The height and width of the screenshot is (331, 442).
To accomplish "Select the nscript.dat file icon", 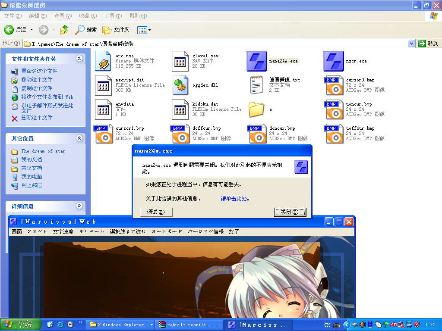I will [103, 85].
